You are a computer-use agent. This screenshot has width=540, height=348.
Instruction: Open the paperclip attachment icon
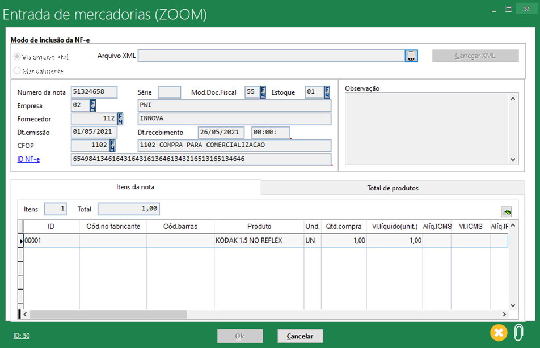pyautogui.click(x=518, y=332)
